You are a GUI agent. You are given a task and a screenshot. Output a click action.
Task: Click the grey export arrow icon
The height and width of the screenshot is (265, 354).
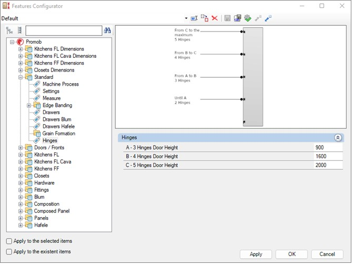click(x=258, y=18)
